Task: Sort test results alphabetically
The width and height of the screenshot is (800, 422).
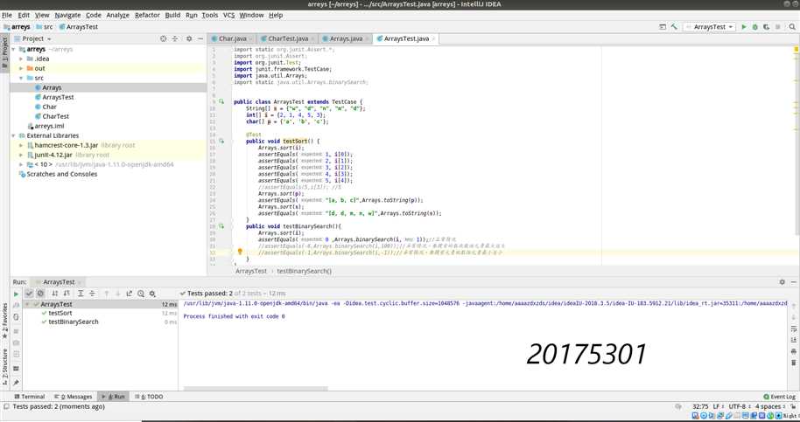Action: click(x=55, y=294)
